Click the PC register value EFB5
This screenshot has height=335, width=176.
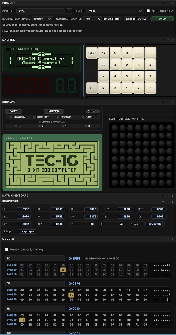(57, 217)
